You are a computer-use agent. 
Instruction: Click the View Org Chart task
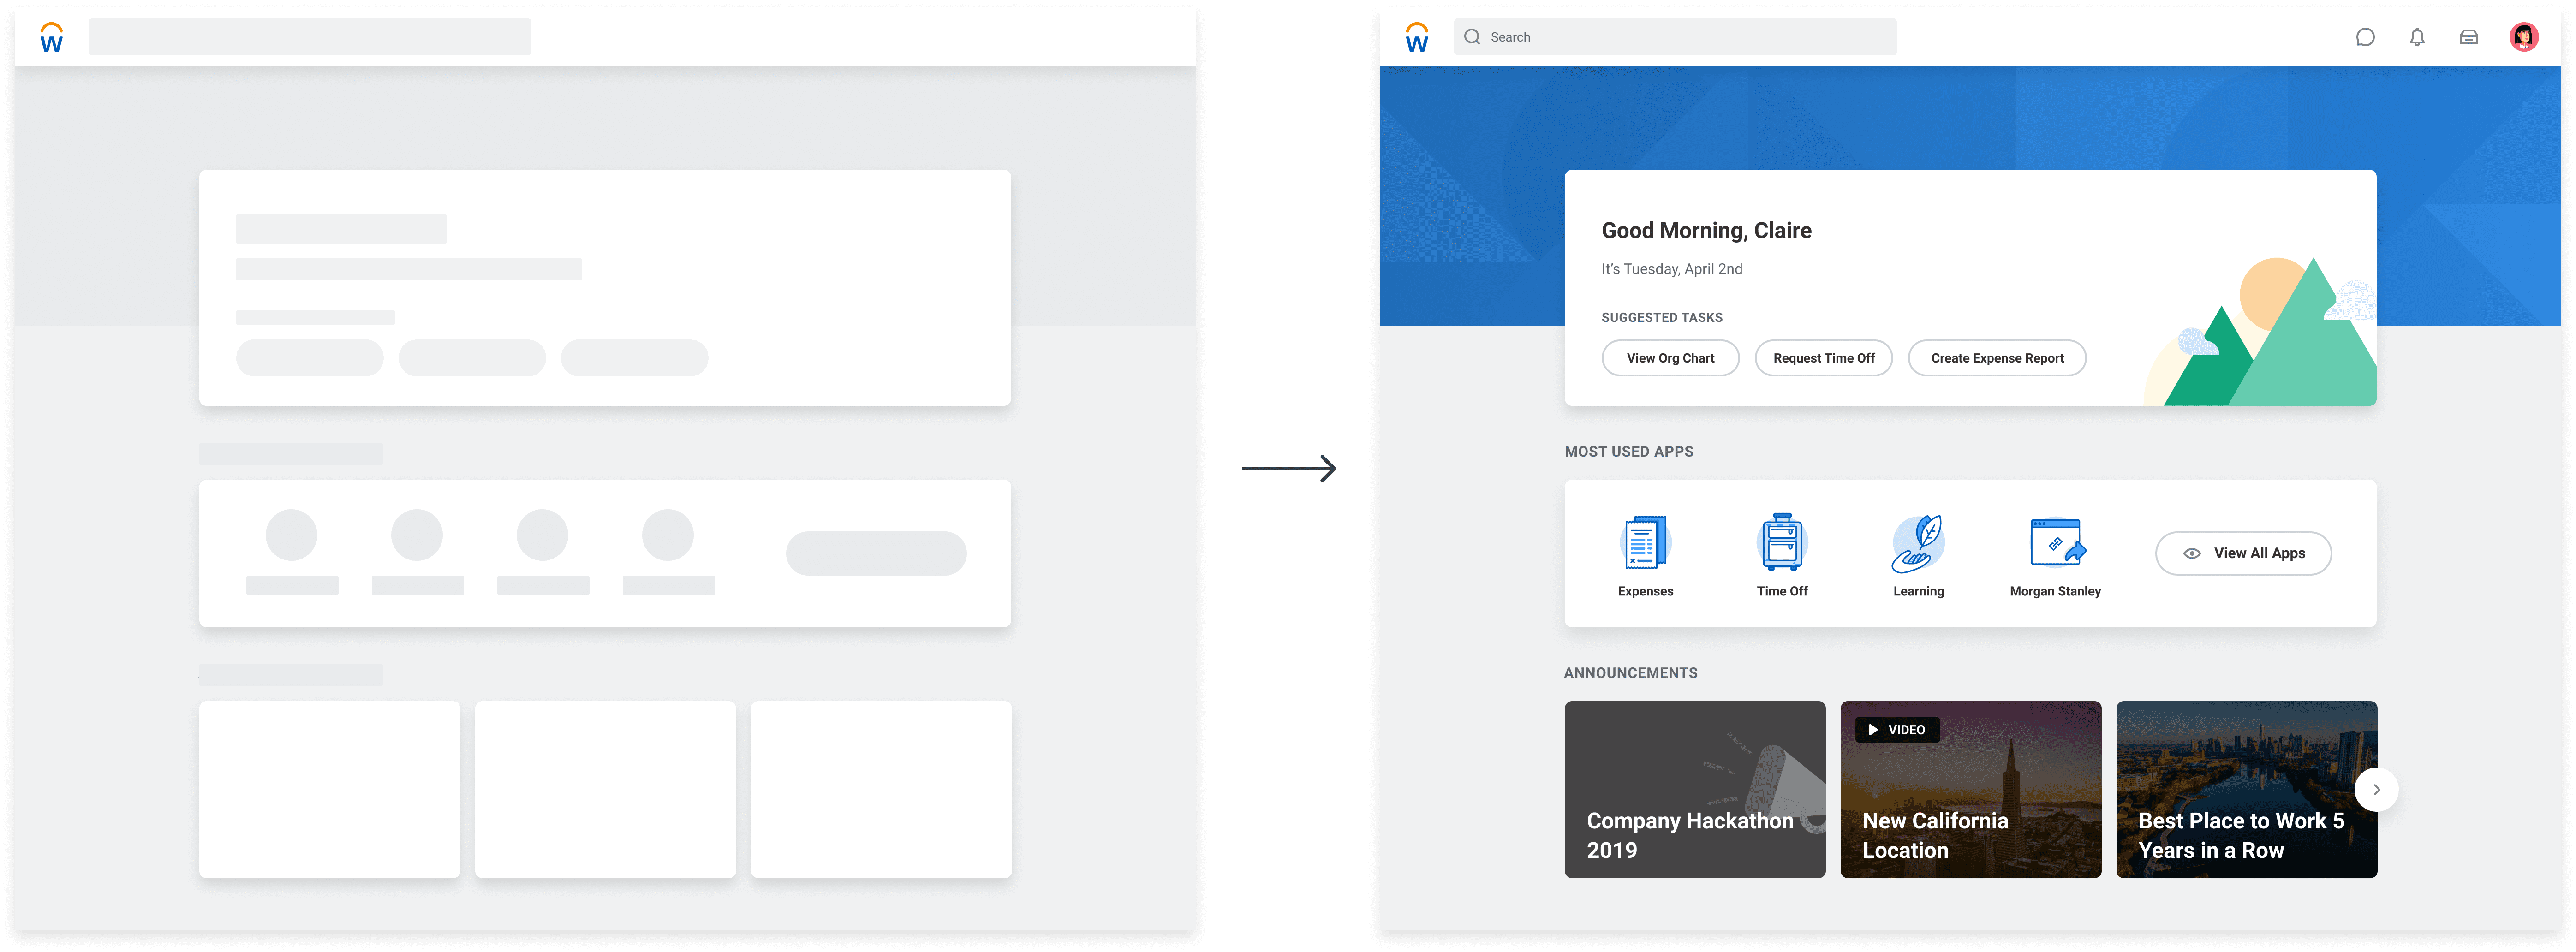coord(1670,358)
